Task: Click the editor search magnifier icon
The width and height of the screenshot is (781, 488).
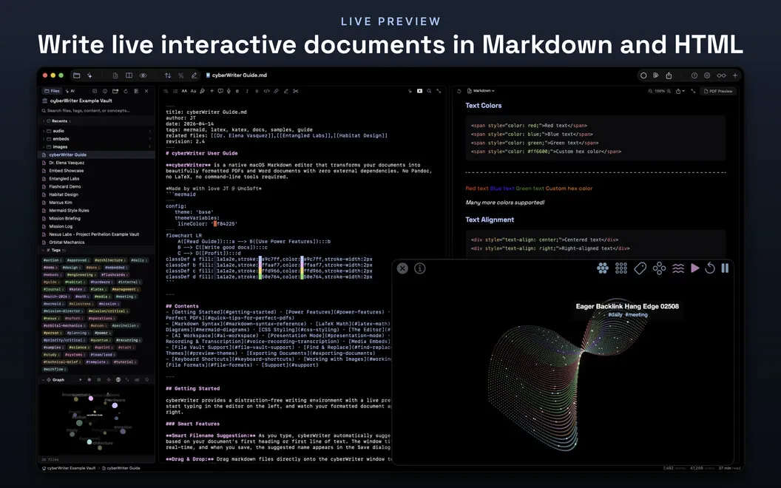Action: 429,91
